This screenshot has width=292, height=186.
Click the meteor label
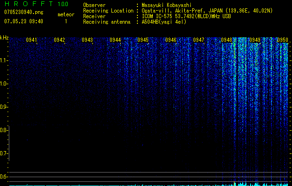pyautogui.click(x=66, y=14)
